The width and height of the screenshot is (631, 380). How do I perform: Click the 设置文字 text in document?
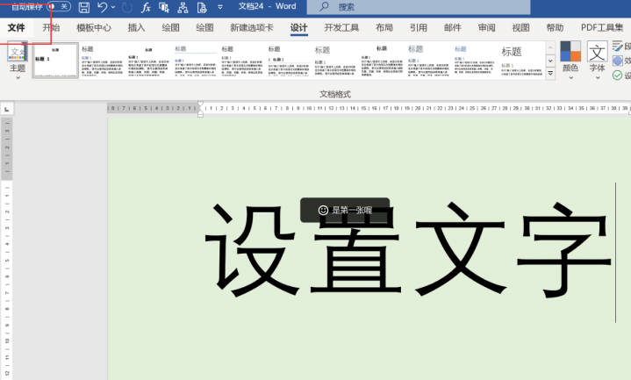(x=408, y=249)
